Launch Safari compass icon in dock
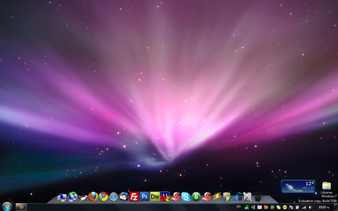The width and height of the screenshot is (338, 211). point(114,197)
